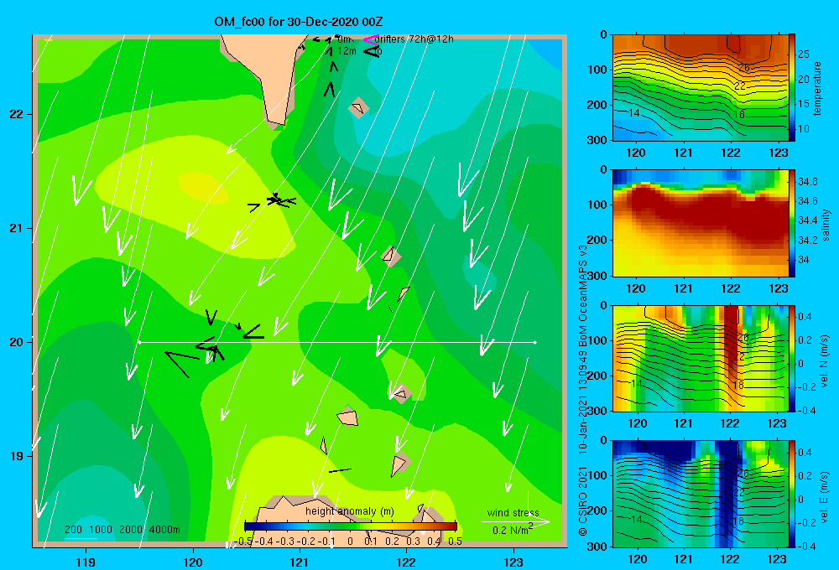Click the '12m' drifter depth legend label
This screenshot has height=570, width=839.
347,51
